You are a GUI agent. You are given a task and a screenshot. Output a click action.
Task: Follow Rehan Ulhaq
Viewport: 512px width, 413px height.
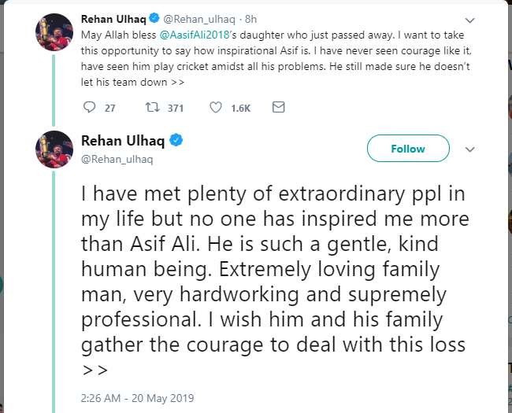click(x=407, y=149)
